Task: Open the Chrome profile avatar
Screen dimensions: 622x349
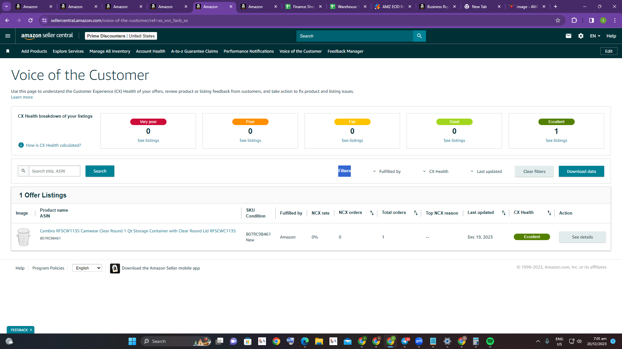Action: click(603, 20)
